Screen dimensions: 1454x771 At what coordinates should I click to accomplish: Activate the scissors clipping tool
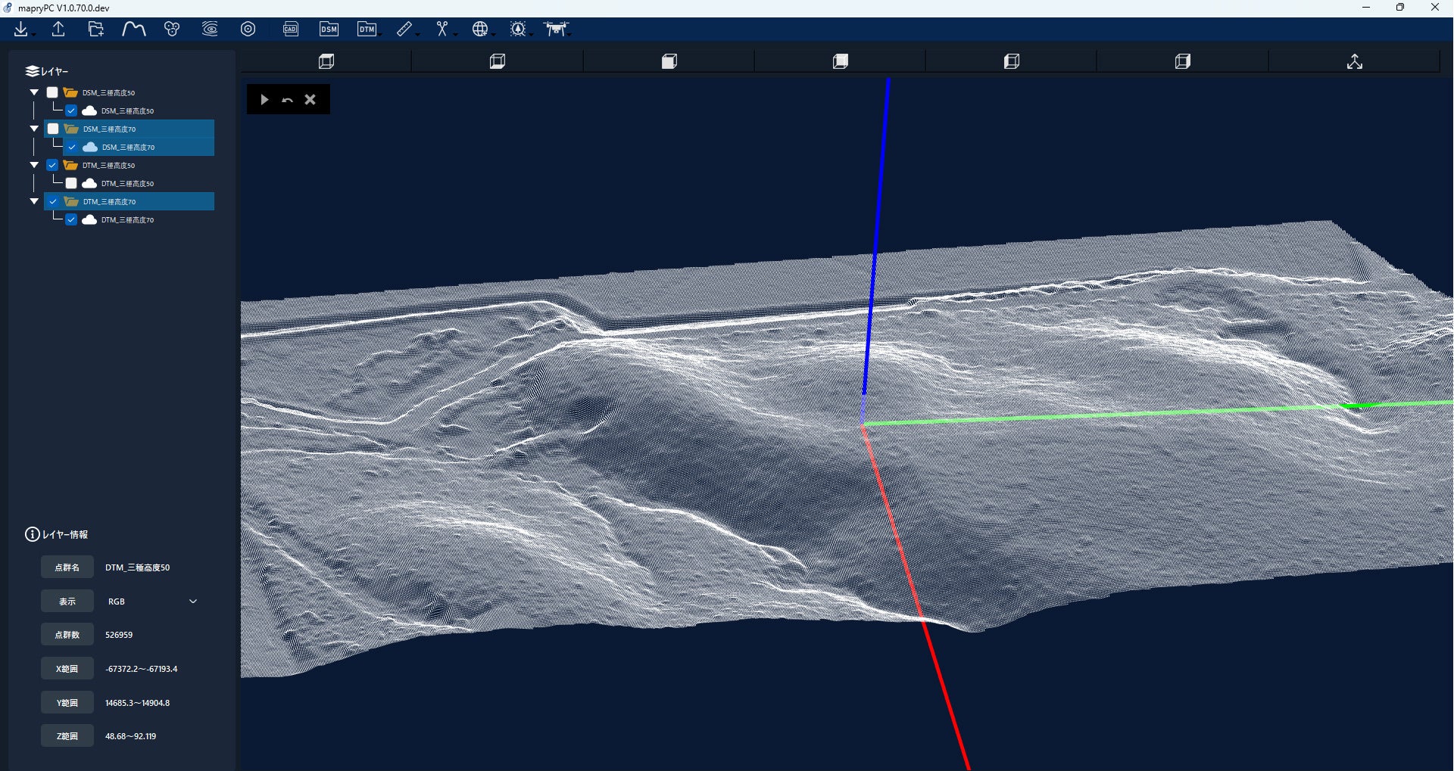coord(442,30)
